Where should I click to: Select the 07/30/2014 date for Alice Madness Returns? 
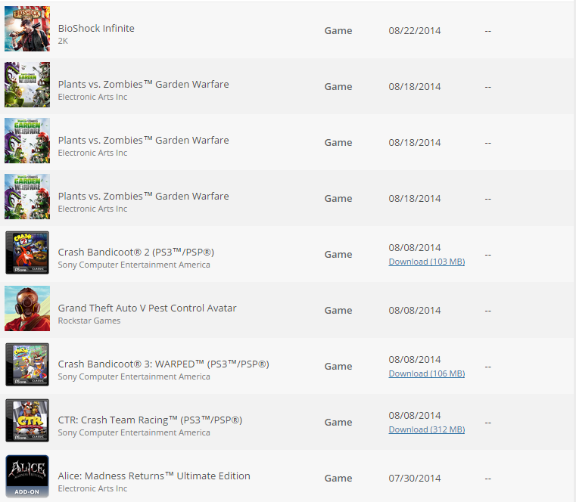pyautogui.click(x=415, y=478)
